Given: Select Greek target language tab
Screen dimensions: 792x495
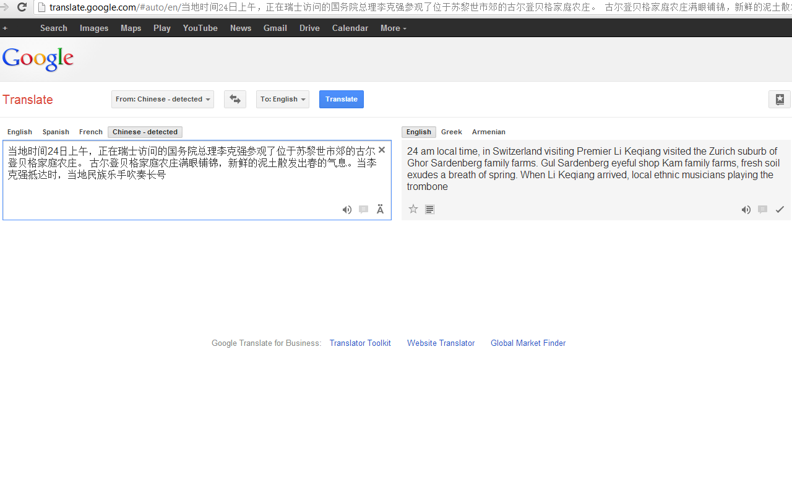Looking at the screenshot, I should coord(452,132).
